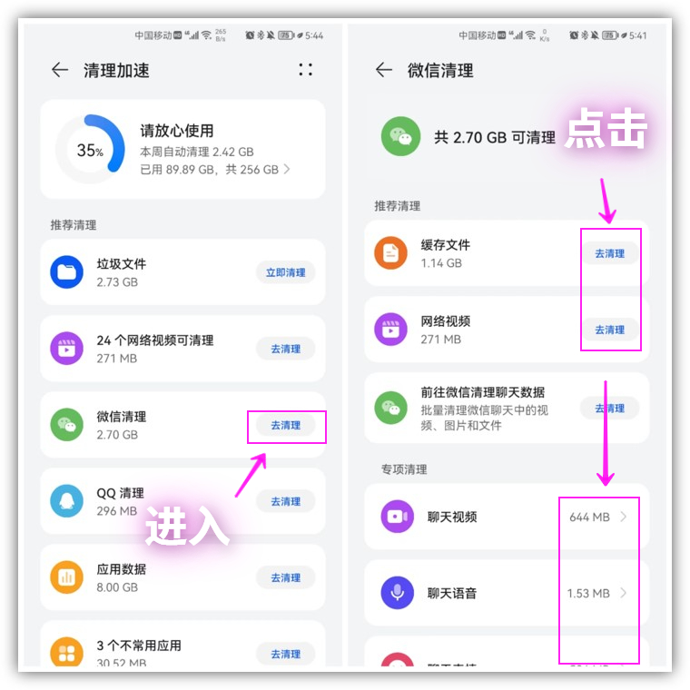This screenshot has height=690, width=690.
Task: Go back from 微信清理 screen
Action: 384,70
